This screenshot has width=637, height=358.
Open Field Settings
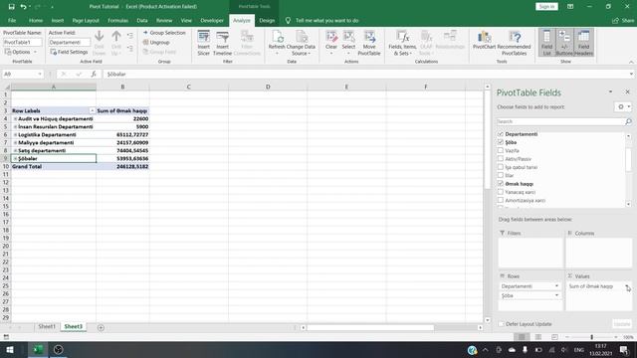click(69, 52)
